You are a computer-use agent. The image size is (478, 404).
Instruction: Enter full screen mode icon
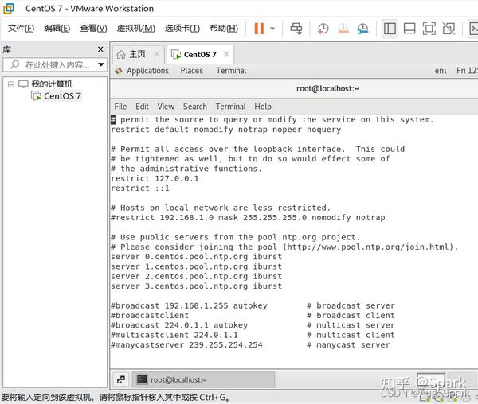pyautogui.click(x=429, y=29)
